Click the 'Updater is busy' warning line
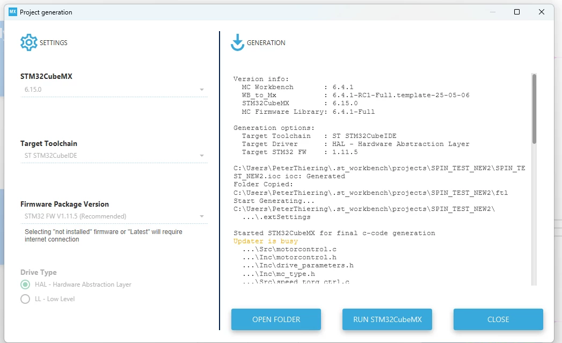Image resolution: width=562 pixels, height=343 pixels. point(266,241)
